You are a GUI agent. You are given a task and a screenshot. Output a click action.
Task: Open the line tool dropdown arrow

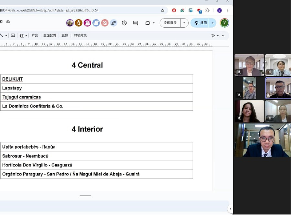6,36
